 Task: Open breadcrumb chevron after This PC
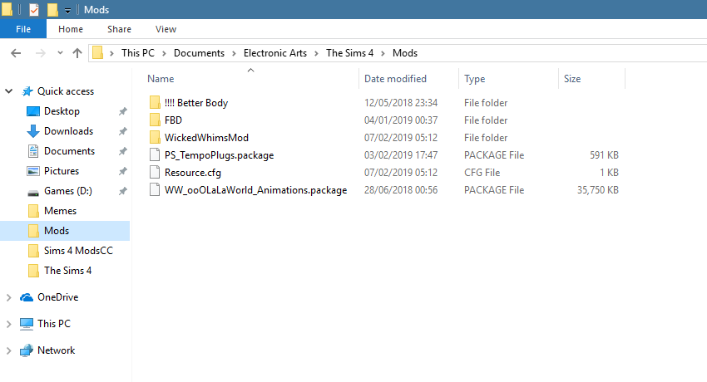coord(164,53)
